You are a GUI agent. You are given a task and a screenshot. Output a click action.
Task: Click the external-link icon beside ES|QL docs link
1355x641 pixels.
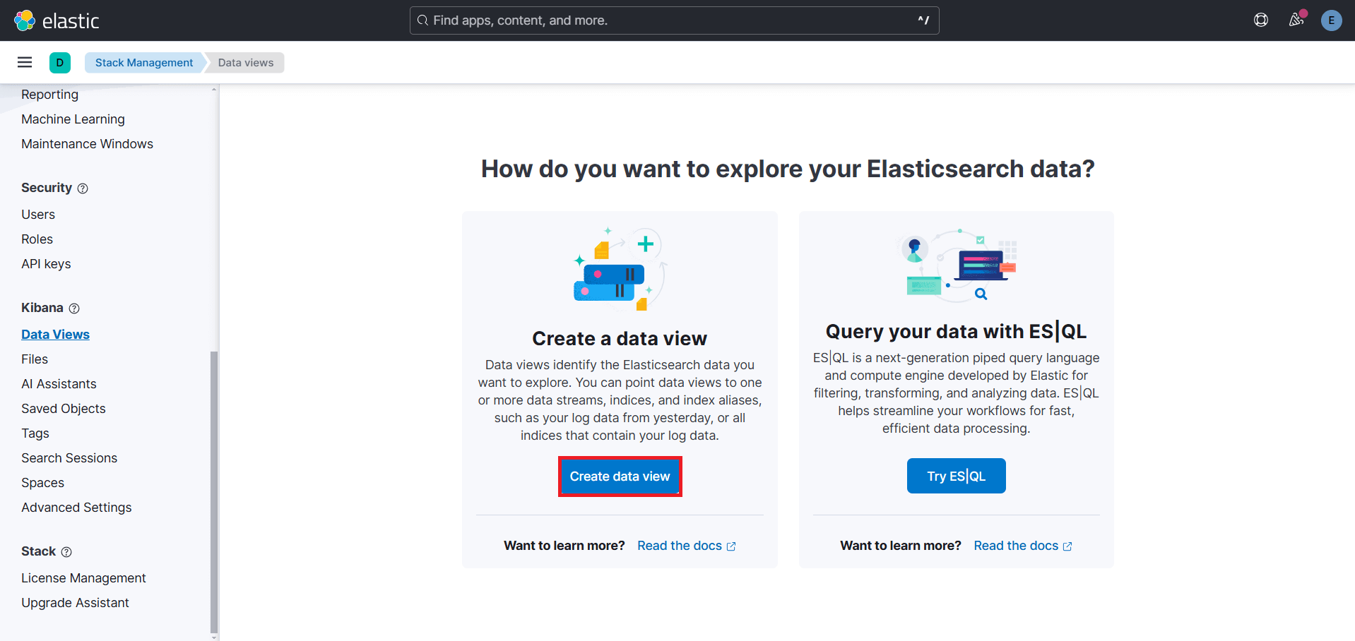point(1067,545)
